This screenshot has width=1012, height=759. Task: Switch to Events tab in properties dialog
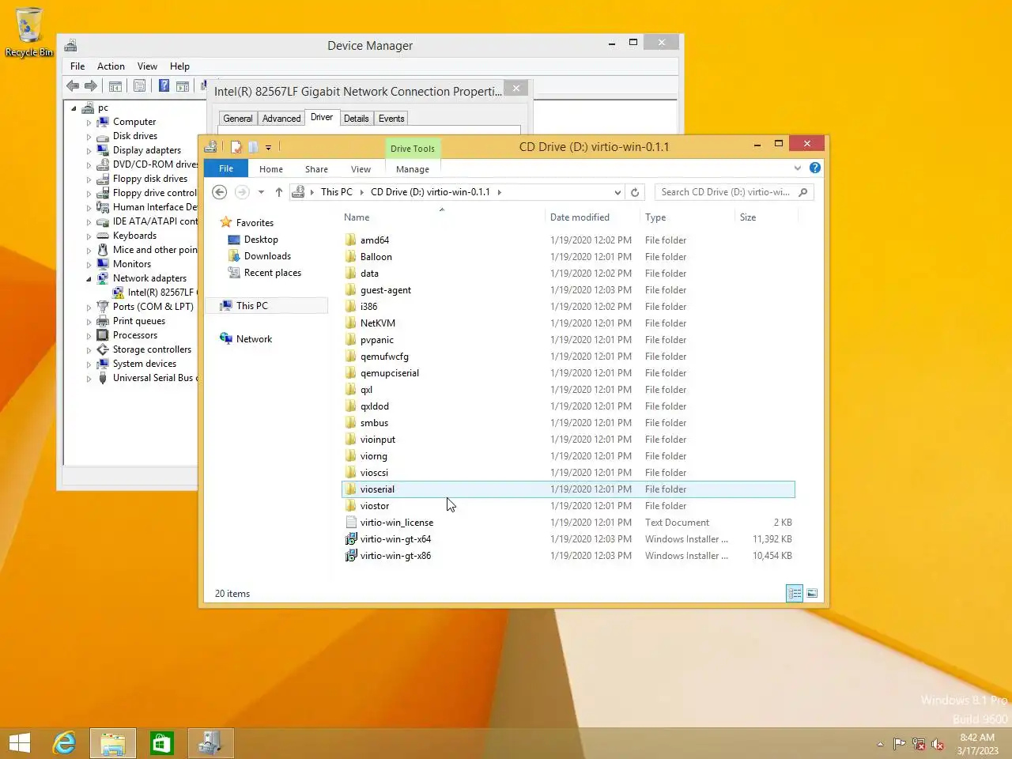pos(391,119)
